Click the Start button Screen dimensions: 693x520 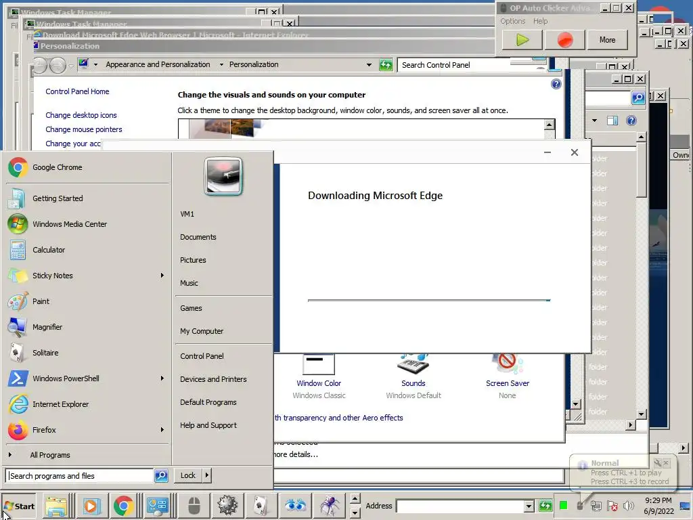(x=20, y=506)
